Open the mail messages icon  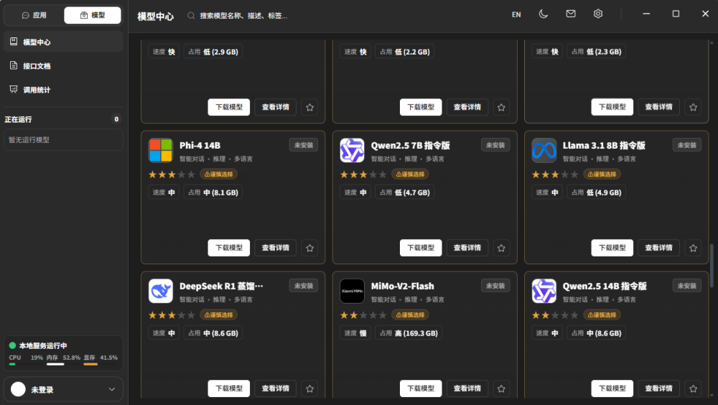point(571,14)
